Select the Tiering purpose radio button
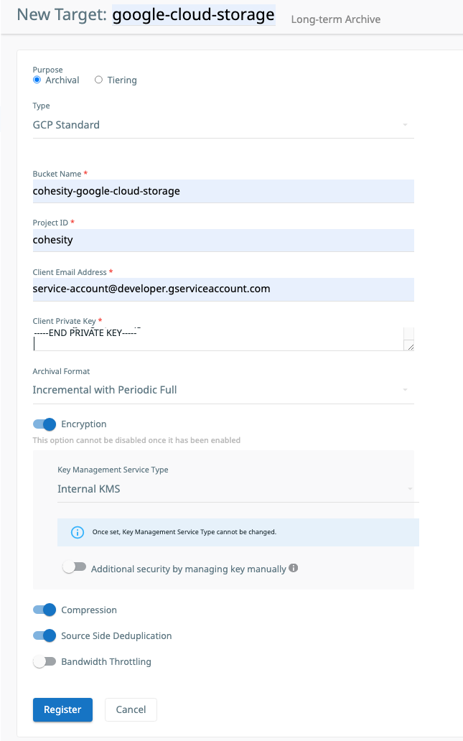The width and height of the screenshot is (463, 741). (x=99, y=80)
